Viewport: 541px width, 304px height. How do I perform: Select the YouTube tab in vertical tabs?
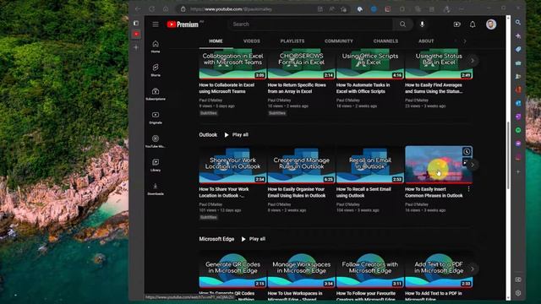[136, 34]
